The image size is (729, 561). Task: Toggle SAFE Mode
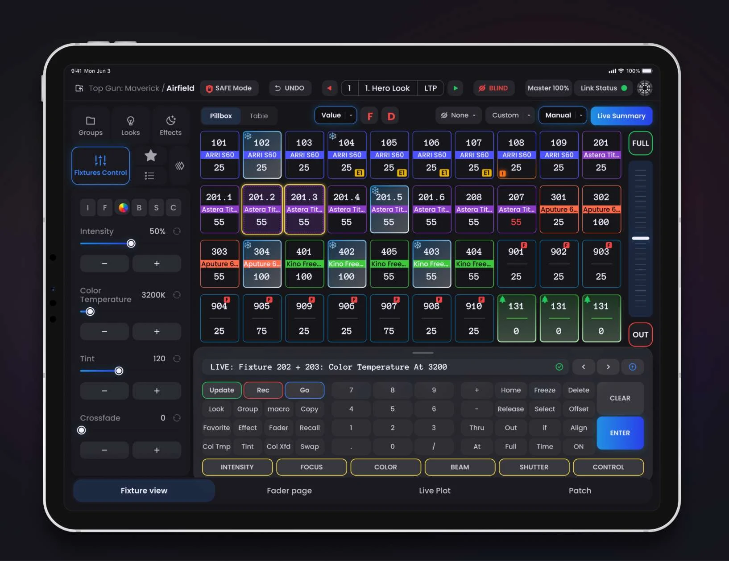pyautogui.click(x=229, y=88)
